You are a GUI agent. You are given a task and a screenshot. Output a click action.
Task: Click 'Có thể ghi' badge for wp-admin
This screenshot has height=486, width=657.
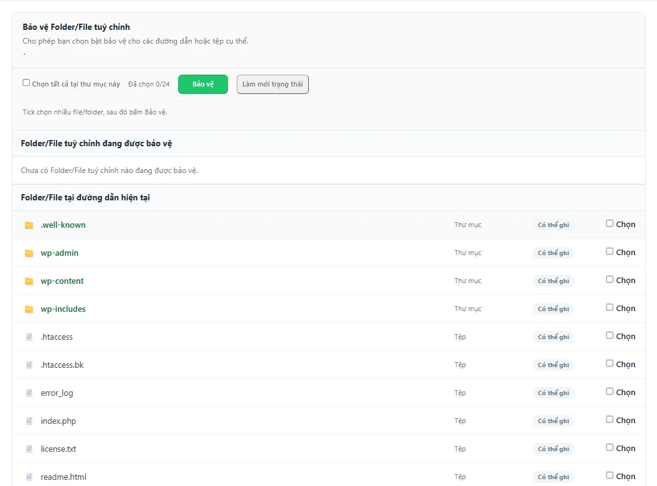554,253
